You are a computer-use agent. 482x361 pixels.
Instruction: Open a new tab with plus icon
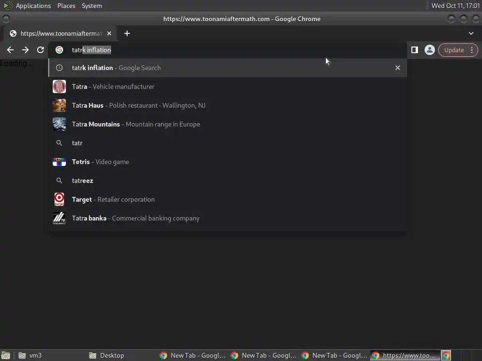point(127,33)
